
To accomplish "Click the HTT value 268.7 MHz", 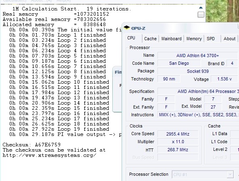I will [178, 150].
